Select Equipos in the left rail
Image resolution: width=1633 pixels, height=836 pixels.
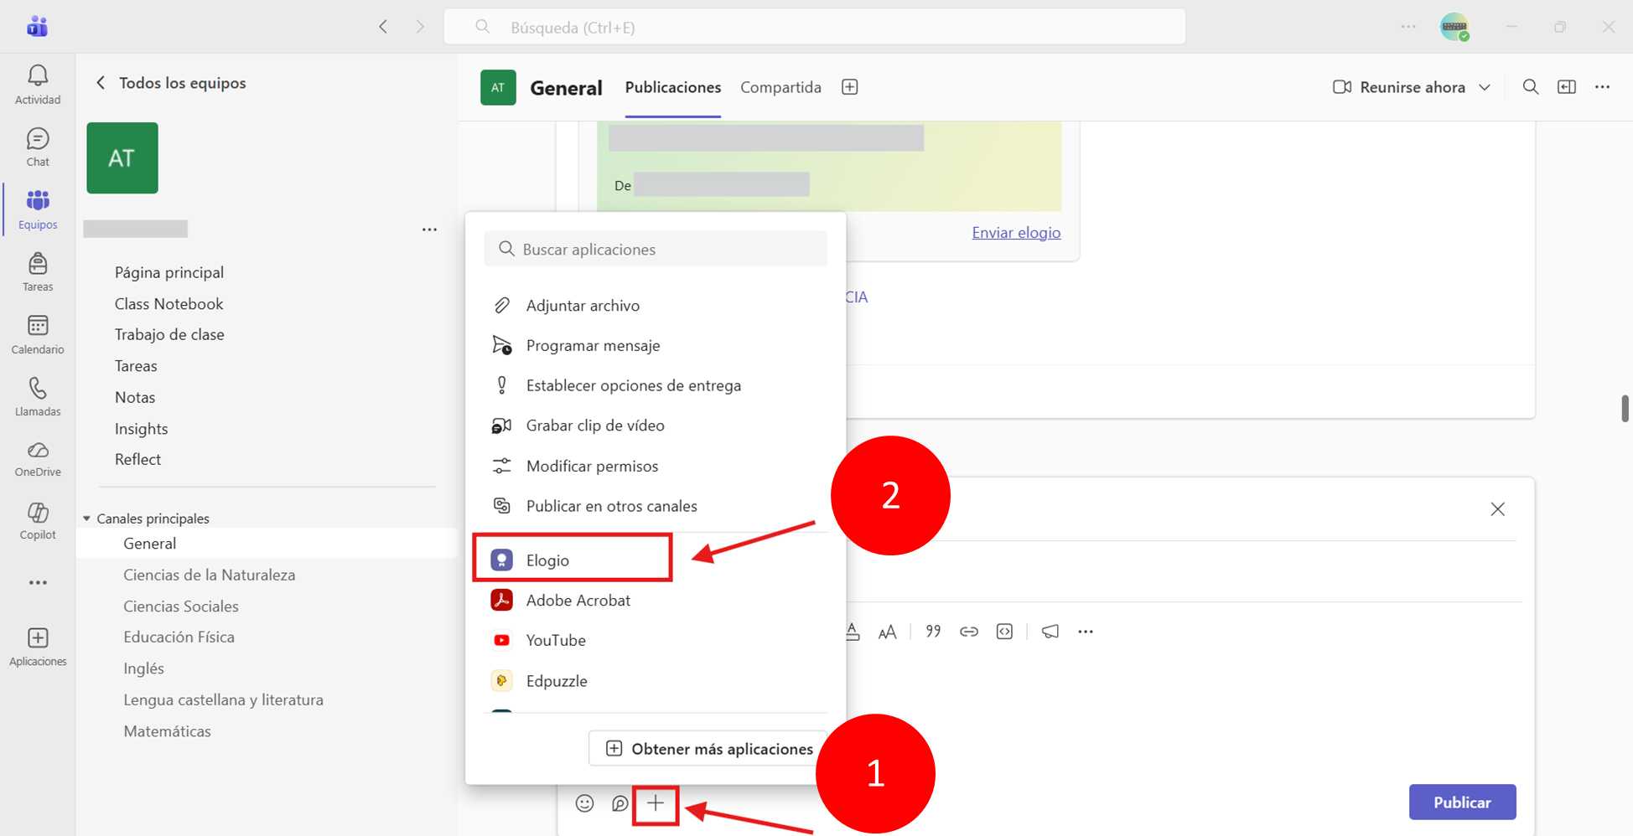click(x=38, y=209)
